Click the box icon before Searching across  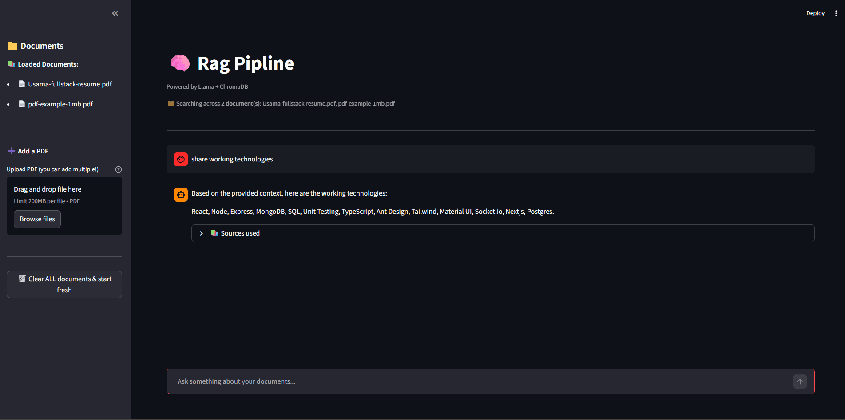coord(171,104)
